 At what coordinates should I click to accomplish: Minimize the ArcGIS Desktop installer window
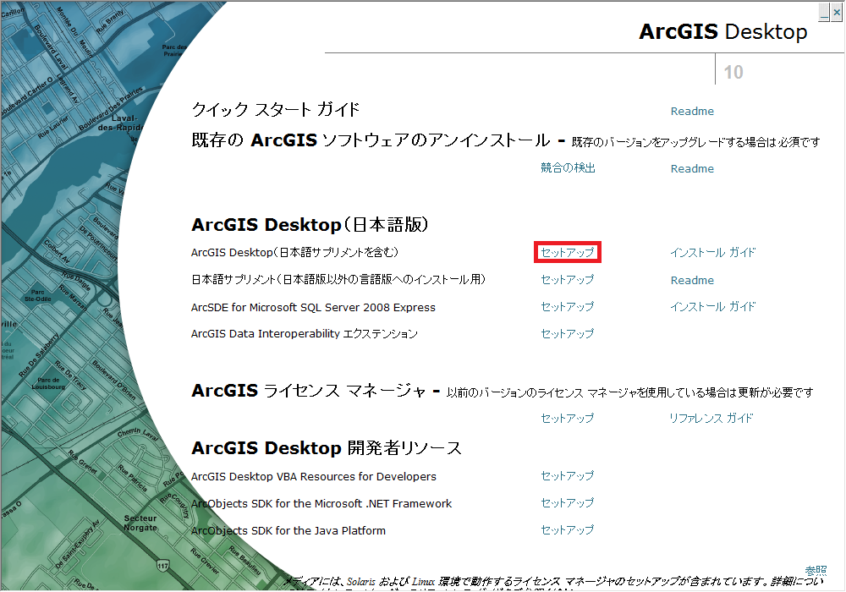tap(824, 12)
